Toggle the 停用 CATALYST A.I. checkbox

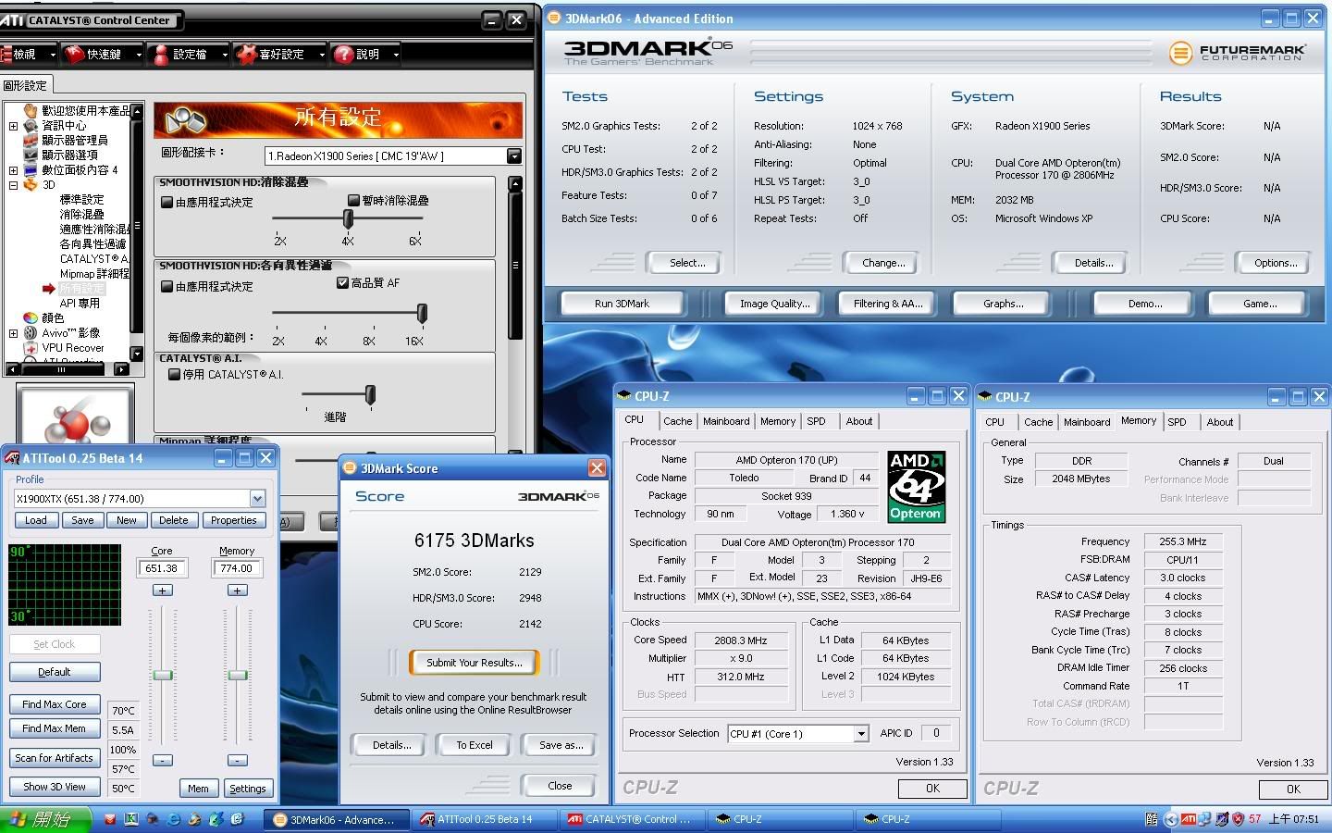(174, 374)
